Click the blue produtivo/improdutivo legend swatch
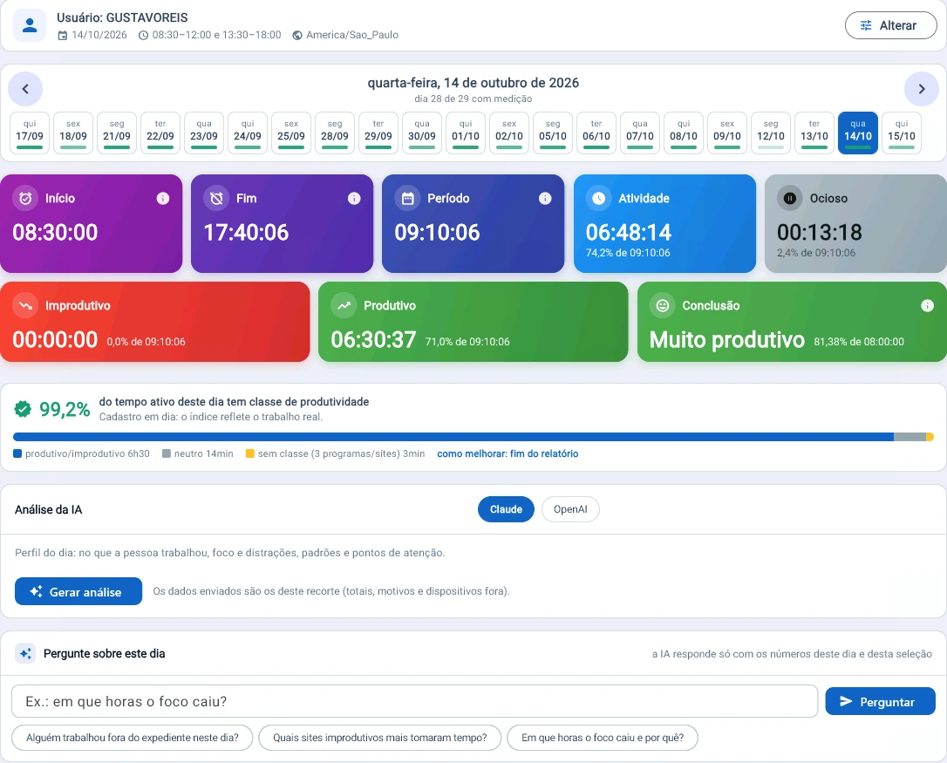This screenshot has width=947, height=763. coord(17,453)
